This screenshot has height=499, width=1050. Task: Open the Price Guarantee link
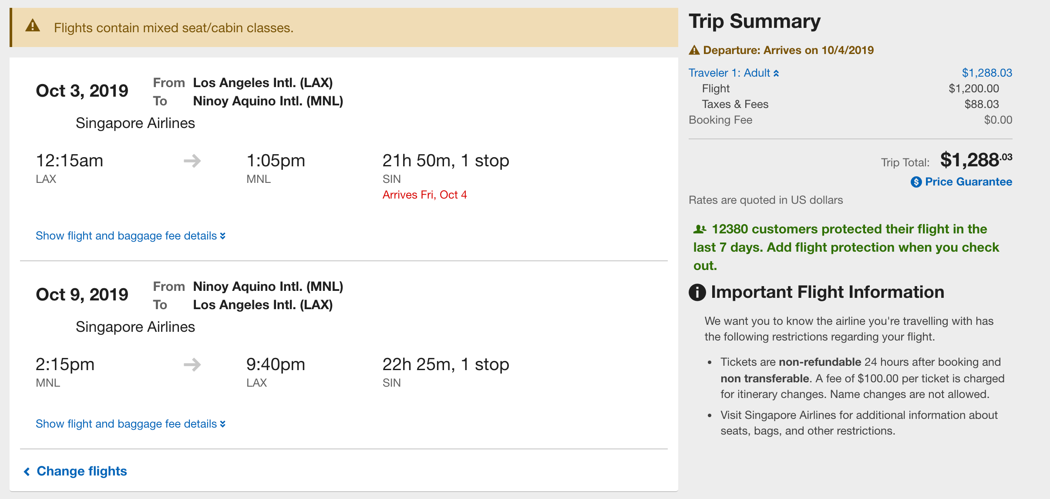pos(968,182)
